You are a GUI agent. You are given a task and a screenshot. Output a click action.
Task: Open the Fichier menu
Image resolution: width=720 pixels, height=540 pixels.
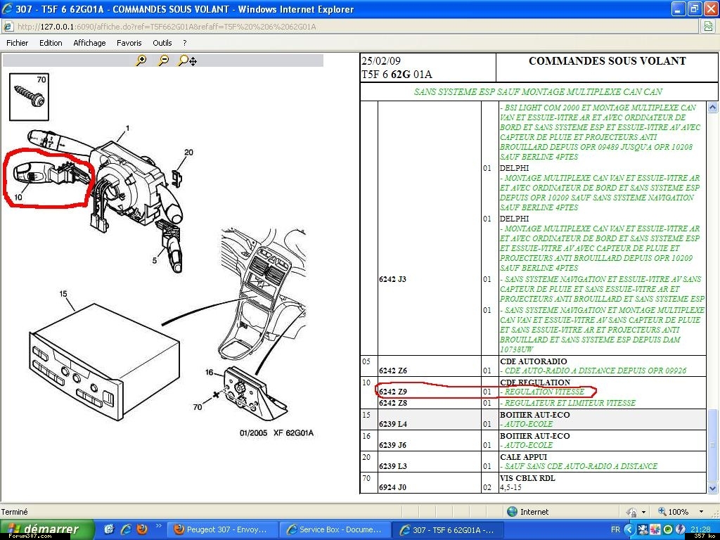[x=18, y=43]
